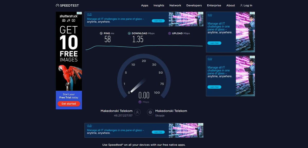Screen dimensions: 308x148
Task: Click Learn How in lower right Cisco ad
Action: pos(214,87)
